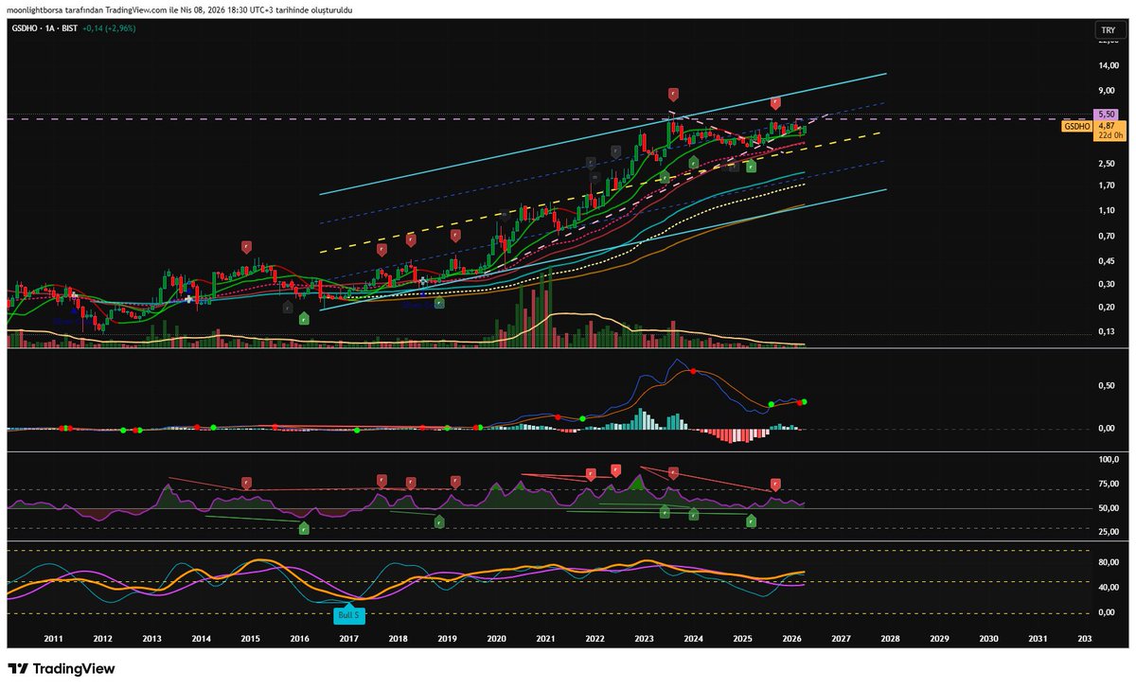This screenshot has width=1136, height=689.
Task: Open the TRY currency selector
Action: pyautogui.click(x=1107, y=30)
